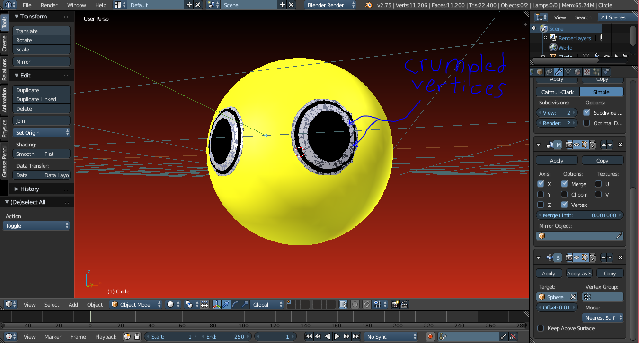Click the Apply as Shape button
Image resolution: width=639 pixels, height=343 pixels.
click(x=579, y=274)
